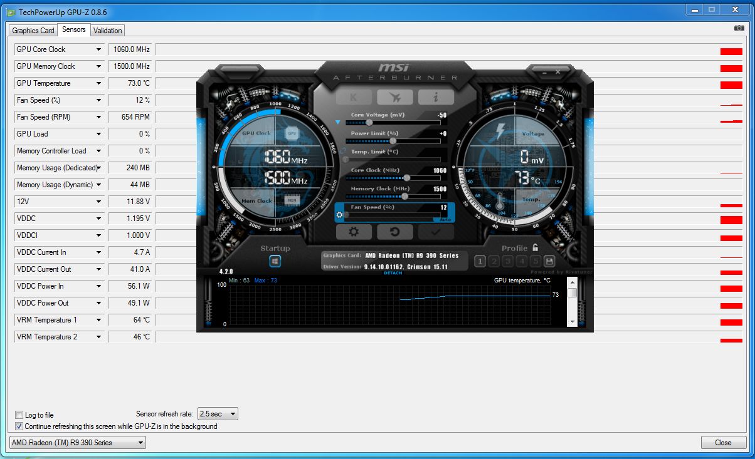The image size is (755, 459).
Task: Open the VDDC Power In dropdown
Action: [x=98, y=286]
